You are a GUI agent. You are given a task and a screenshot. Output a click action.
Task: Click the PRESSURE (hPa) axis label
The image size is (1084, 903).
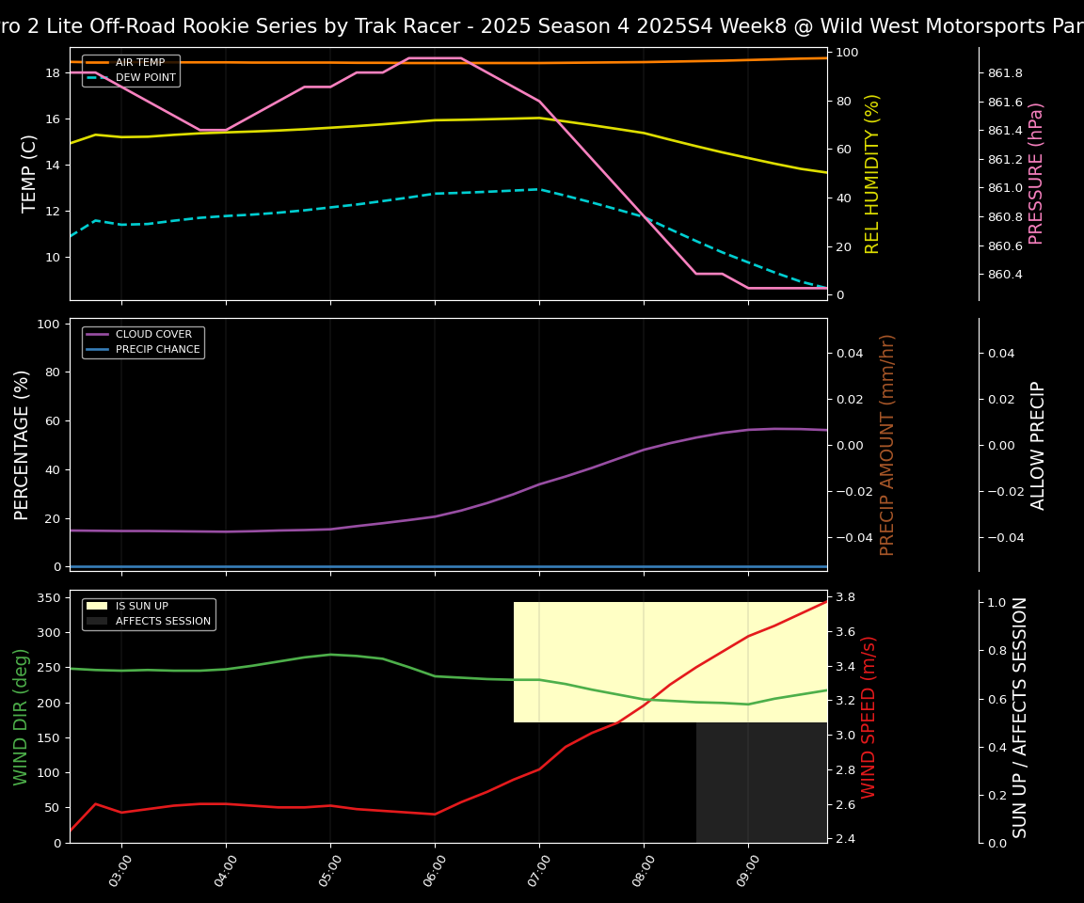[1036, 173]
